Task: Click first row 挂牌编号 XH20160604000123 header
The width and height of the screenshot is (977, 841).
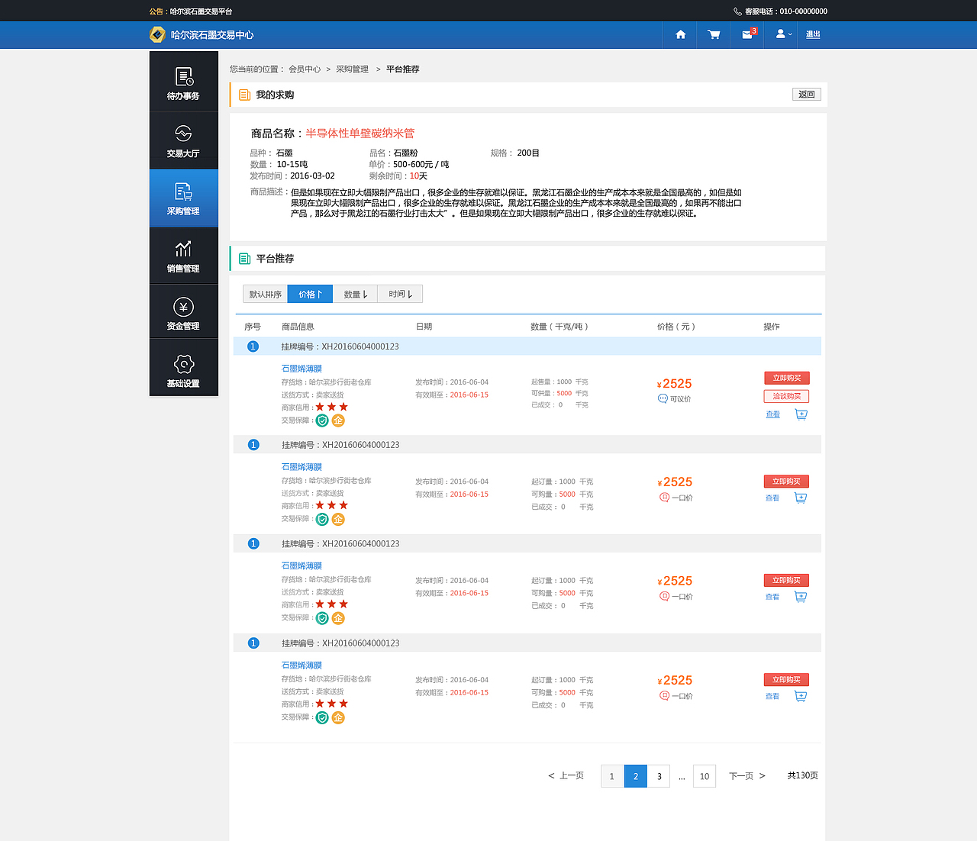Action: tap(527, 346)
